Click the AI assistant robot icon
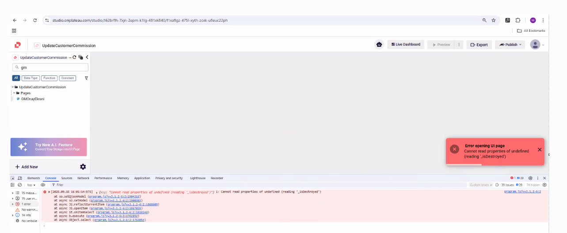567x233 pixels. coord(379,45)
